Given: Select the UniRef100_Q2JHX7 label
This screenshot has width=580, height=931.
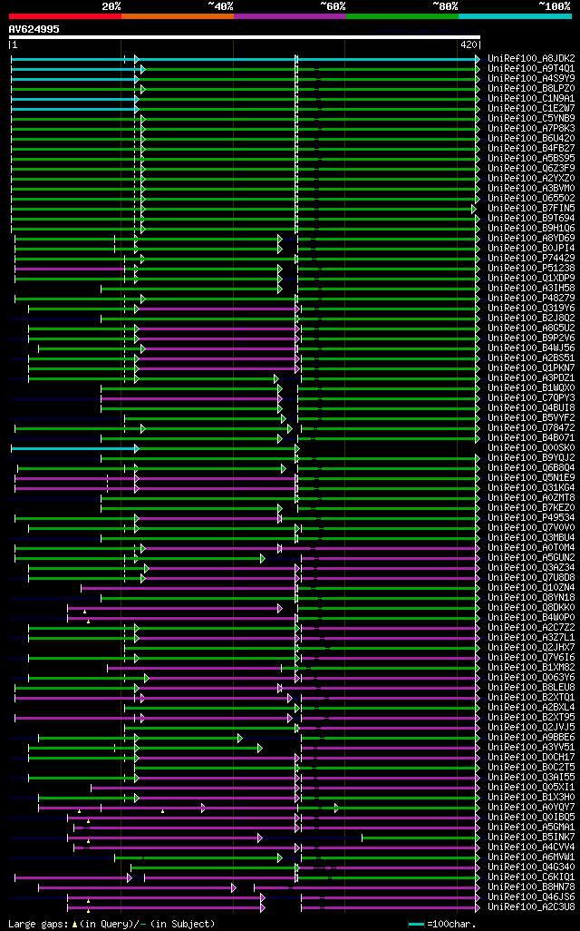Looking at the screenshot, I should pos(531,647).
